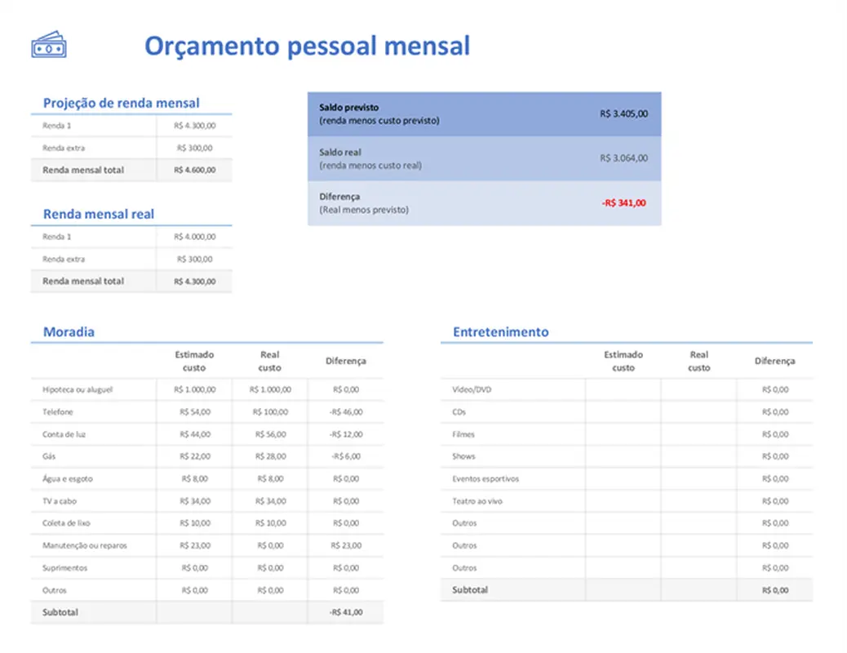Click the Hipoteca ou aluguel row label
This screenshot has height=653, width=847.
(78, 389)
